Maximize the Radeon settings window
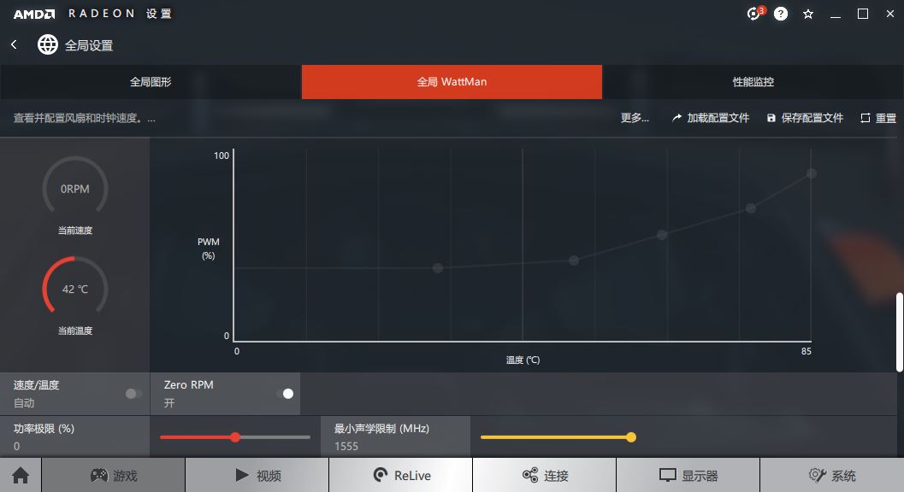904x492 pixels. [x=863, y=14]
